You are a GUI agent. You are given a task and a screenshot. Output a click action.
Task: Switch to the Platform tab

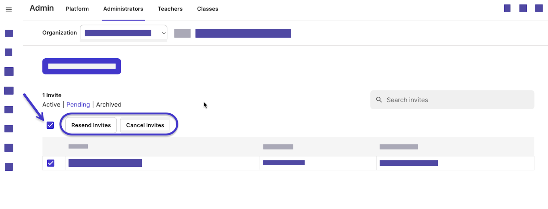click(77, 9)
